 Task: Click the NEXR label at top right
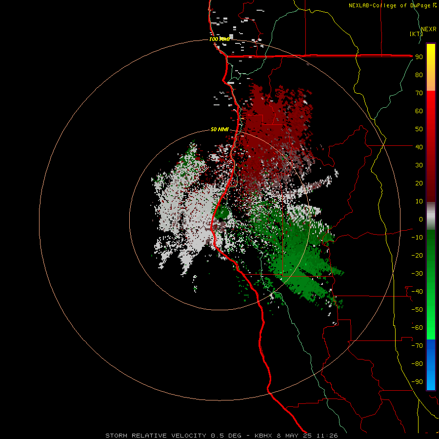[x=429, y=29]
